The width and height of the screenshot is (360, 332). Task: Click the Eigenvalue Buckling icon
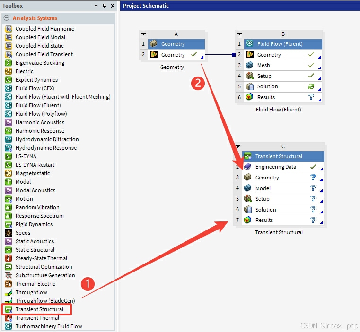[9, 63]
